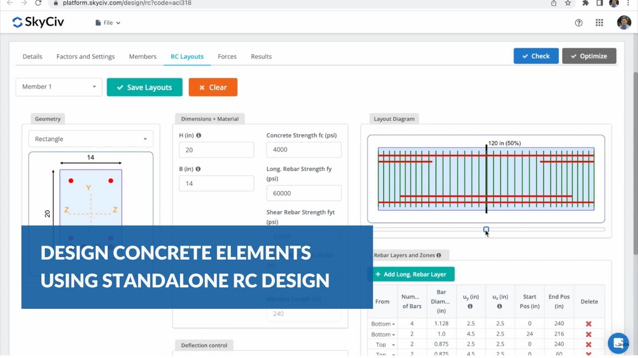The width and height of the screenshot is (638, 358).
Task: Edit the Long. Rebar Strength fy field showing 60000
Action: click(304, 193)
